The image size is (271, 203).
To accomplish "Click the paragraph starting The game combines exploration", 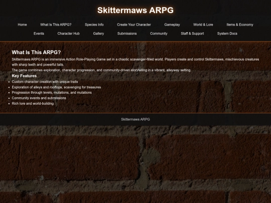I will pos(101,70).
